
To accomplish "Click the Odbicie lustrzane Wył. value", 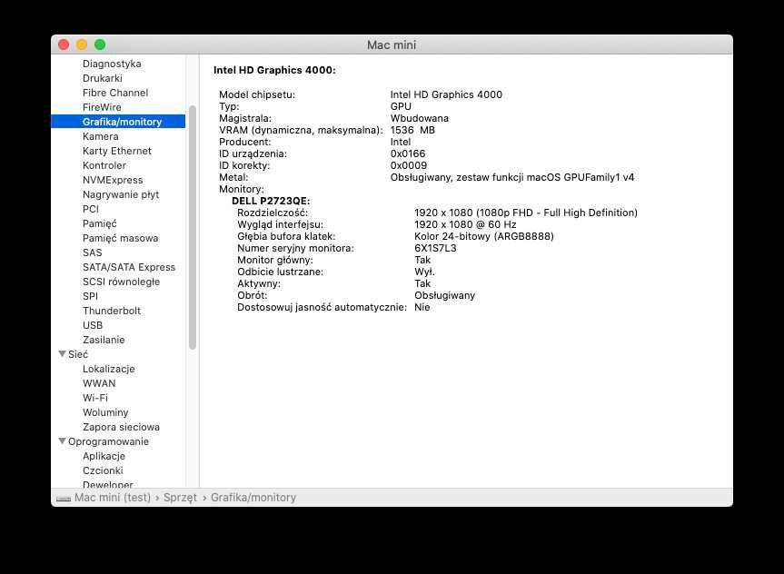I will point(424,272).
